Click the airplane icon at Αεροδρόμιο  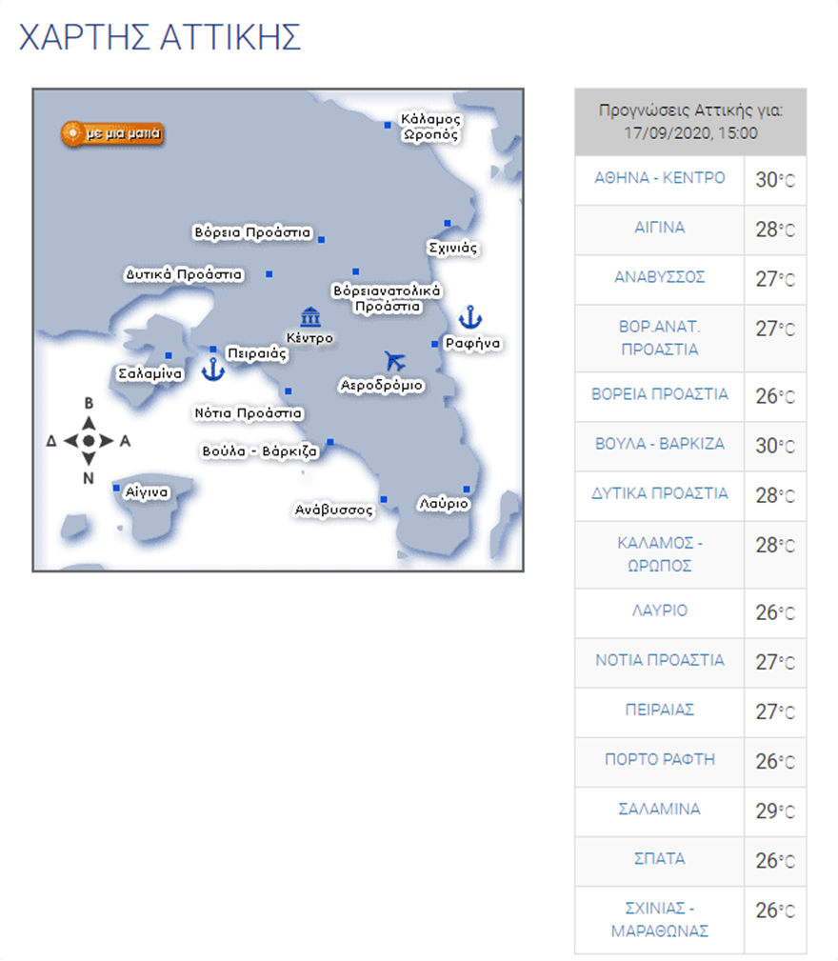point(395,361)
